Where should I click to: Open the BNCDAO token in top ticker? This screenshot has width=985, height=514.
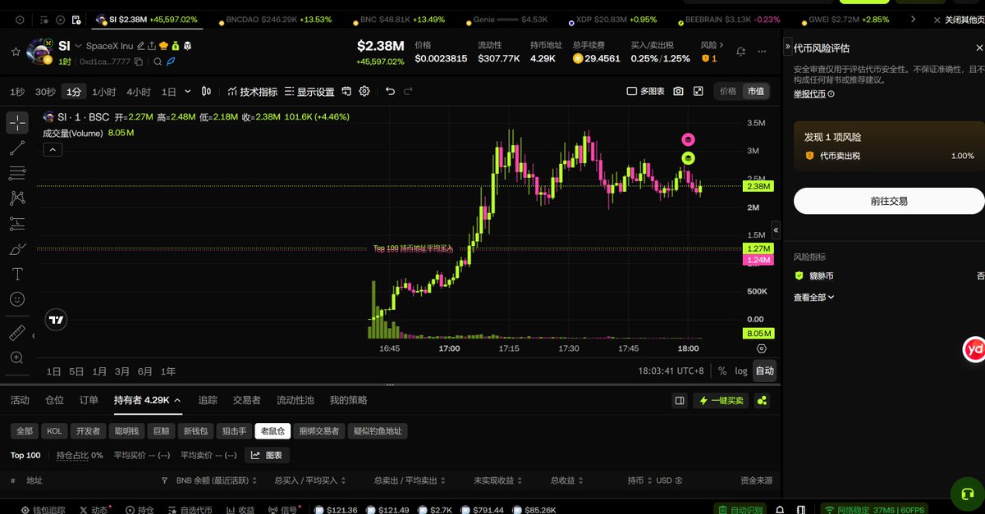pyautogui.click(x=273, y=19)
